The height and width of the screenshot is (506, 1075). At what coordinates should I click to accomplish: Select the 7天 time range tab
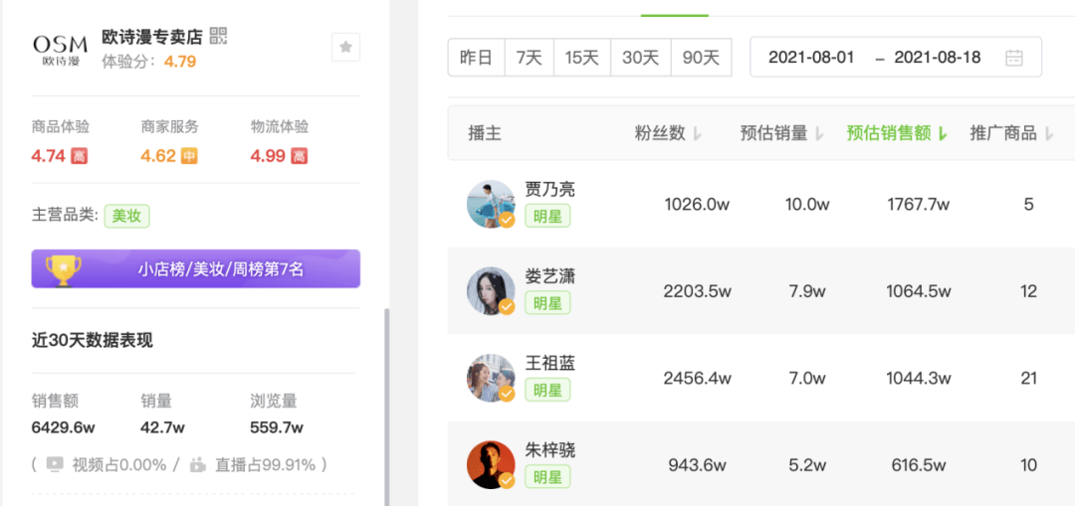pos(530,58)
